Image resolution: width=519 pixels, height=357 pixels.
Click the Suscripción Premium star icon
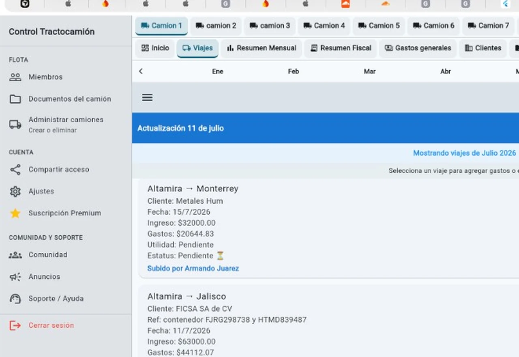pos(15,213)
